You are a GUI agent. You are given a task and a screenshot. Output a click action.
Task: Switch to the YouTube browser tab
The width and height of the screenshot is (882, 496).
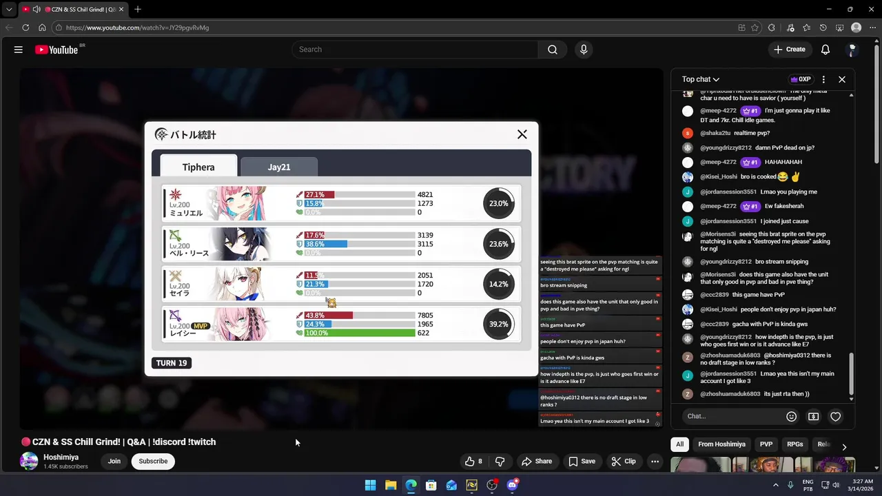pos(72,10)
